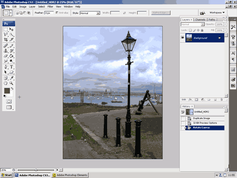
Task: Select the Rectangular Marquee tool in the toolbox
Action: coord(6,29)
